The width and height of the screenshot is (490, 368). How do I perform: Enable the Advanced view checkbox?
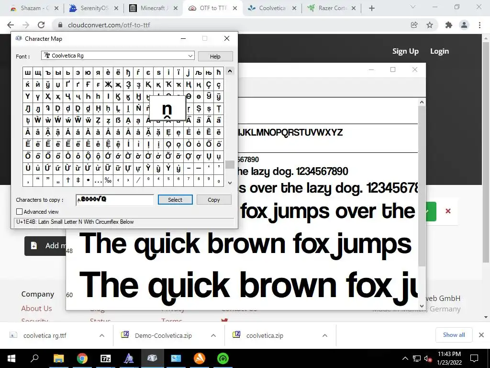(x=19, y=211)
